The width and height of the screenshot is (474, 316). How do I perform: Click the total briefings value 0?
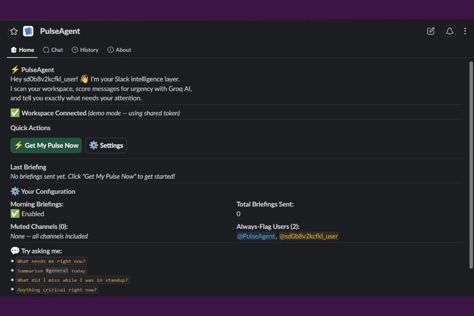(x=239, y=214)
